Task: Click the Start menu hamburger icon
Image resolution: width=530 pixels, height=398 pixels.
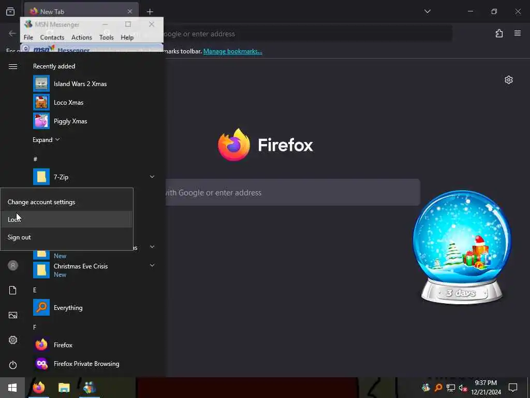Action: point(13,66)
